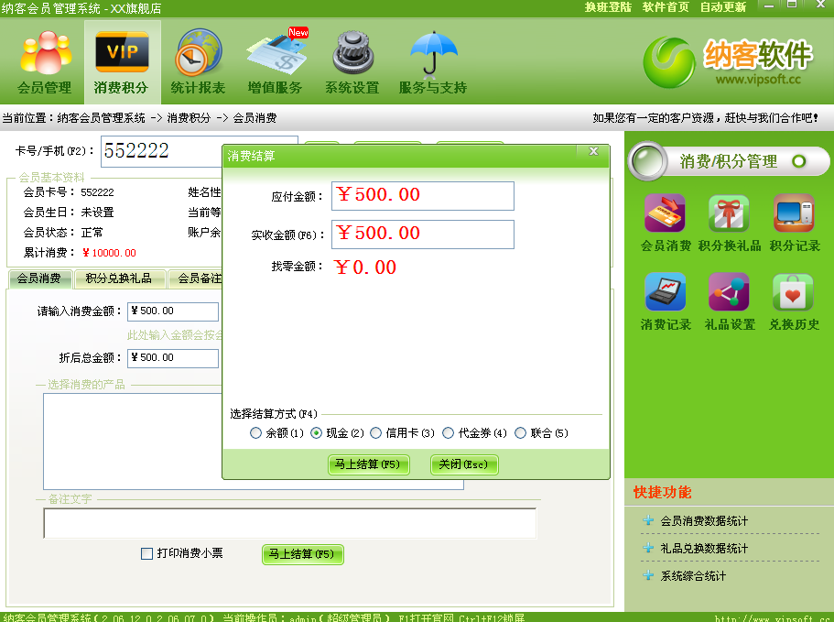
Task: Choose 信用卡(3) as payment method
Action: (375, 433)
